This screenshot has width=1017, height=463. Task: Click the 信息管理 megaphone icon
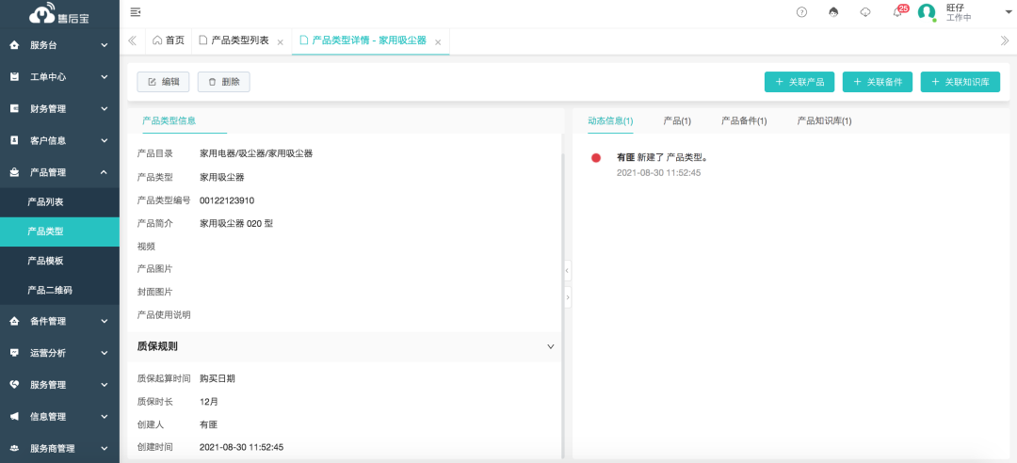coord(15,416)
